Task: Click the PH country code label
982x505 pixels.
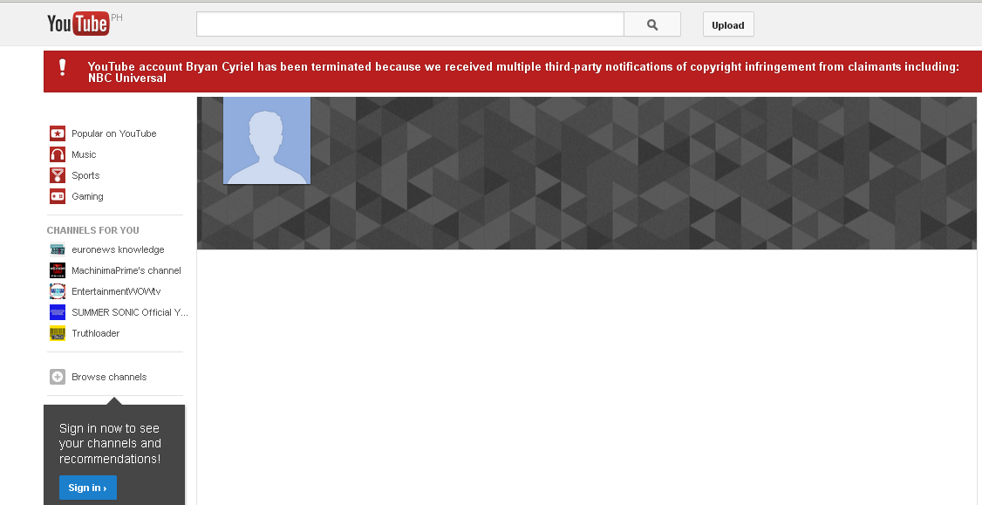Action: pyautogui.click(x=117, y=17)
